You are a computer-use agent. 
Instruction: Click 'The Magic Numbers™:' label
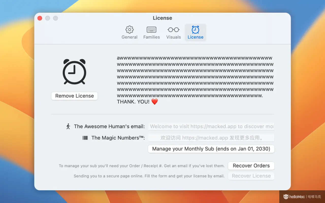118,138
